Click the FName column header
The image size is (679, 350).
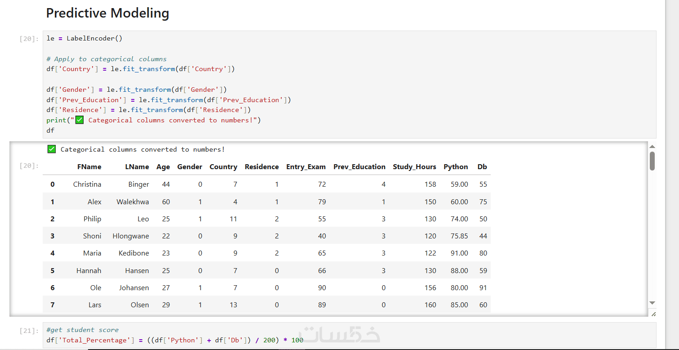point(89,167)
